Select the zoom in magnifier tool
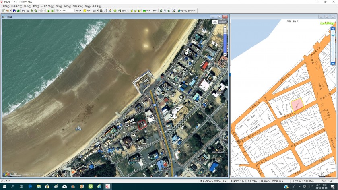 point(32,10)
